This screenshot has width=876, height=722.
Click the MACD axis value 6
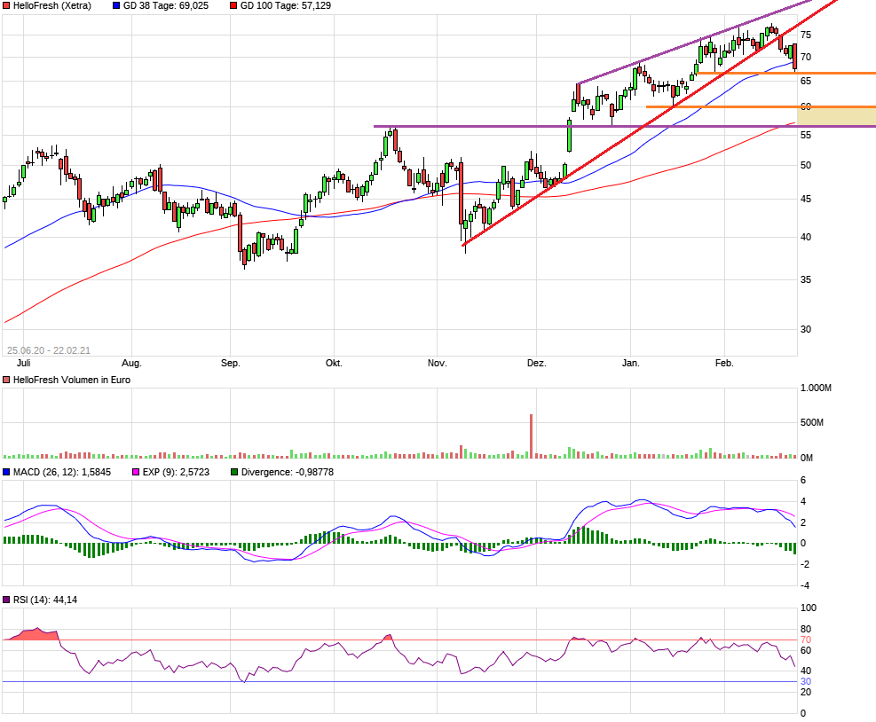click(803, 480)
